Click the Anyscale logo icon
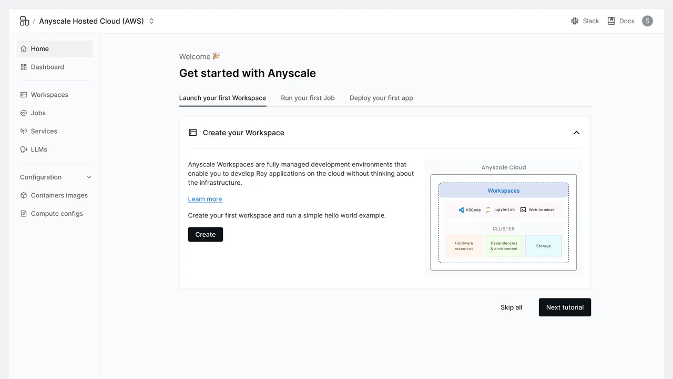 [x=24, y=21]
